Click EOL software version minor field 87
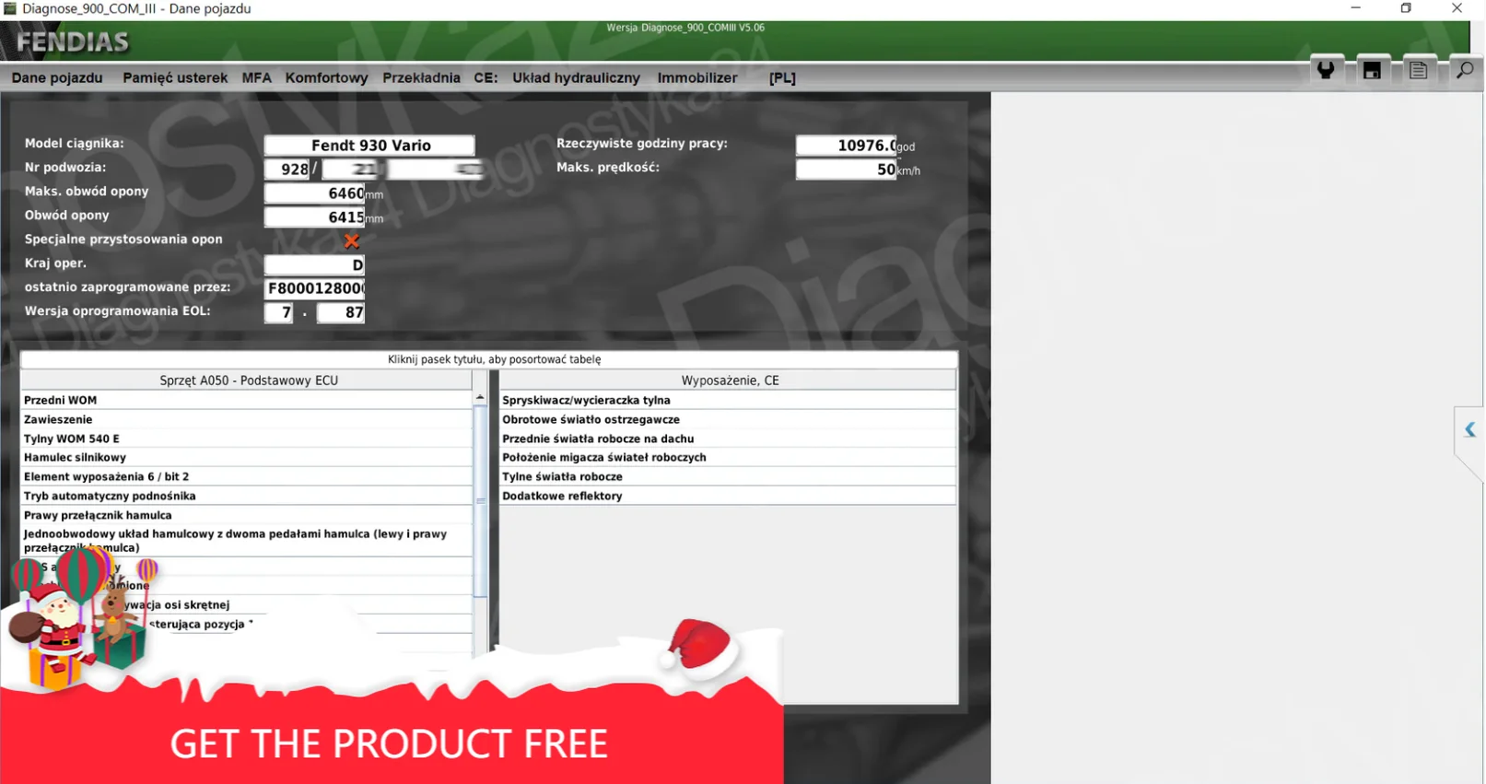Viewport: 1486px width, 784px height. (341, 312)
